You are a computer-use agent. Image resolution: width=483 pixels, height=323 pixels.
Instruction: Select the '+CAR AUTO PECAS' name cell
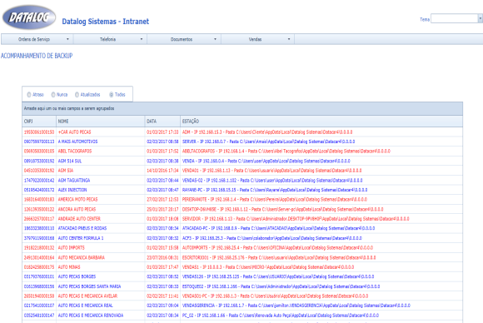coord(101,132)
